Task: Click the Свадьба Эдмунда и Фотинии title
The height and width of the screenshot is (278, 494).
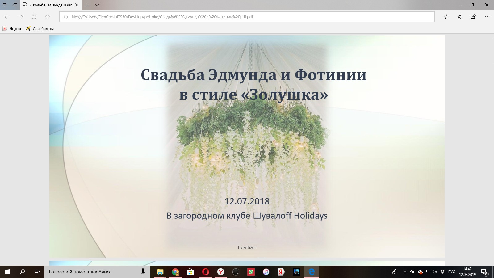Action: pos(253,75)
